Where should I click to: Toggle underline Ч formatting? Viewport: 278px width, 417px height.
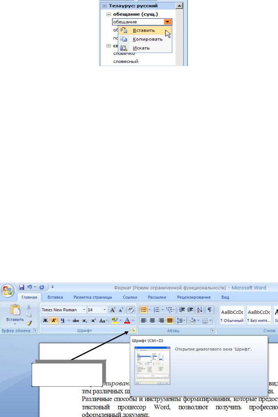[62, 321]
